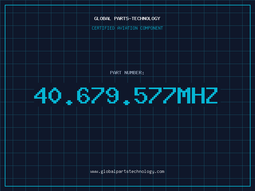Select the CERTIFIED AVIATION COMPONENT subtitle
The height and width of the screenshot is (191, 255).
(x=127, y=28)
